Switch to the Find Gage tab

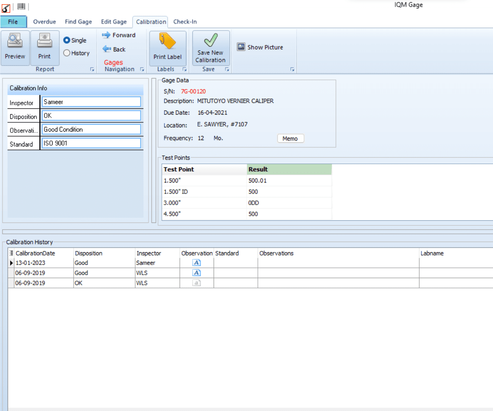(78, 22)
